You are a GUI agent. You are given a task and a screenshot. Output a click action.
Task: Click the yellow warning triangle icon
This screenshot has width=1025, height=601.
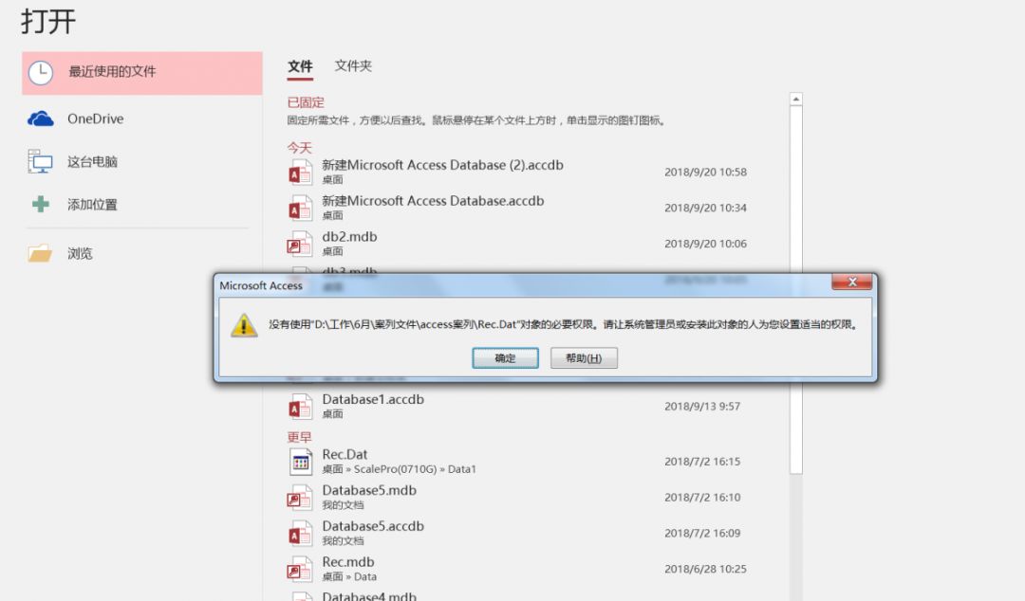[244, 324]
